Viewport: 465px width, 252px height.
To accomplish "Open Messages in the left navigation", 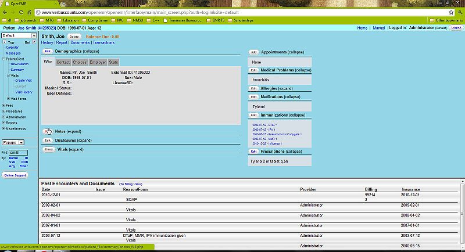I will 13,53.
